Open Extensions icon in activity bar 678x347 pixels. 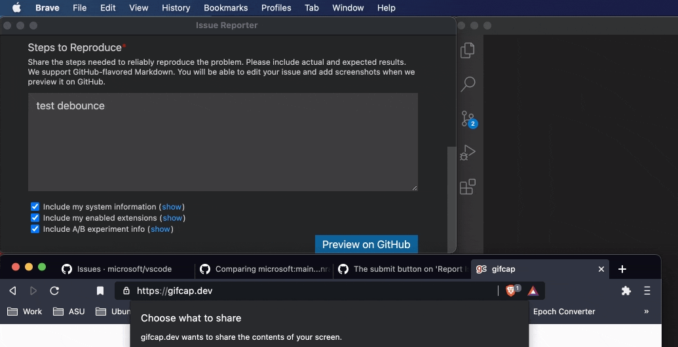(x=468, y=187)
